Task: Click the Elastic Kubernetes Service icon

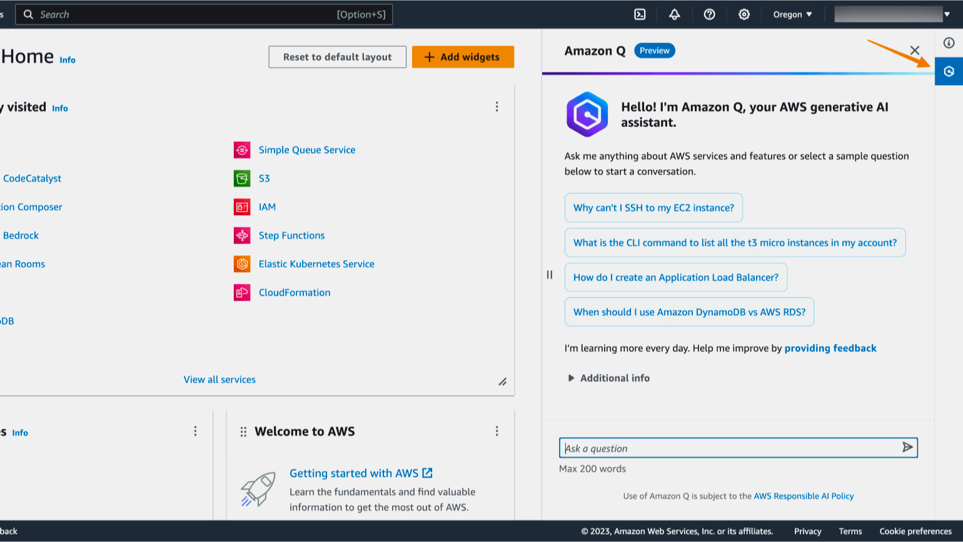Action: tap(242, 264)
